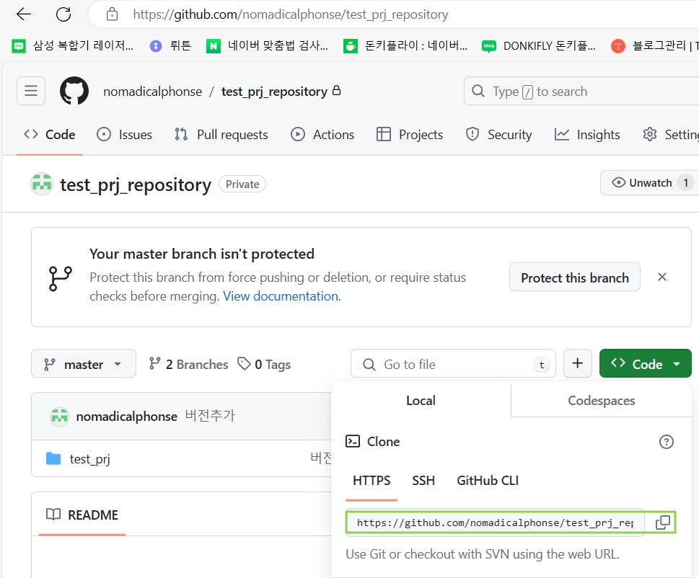Select the HTTPS clone URL text field
The height and width of the screenshot is (578, 699).
pos(495,523)
